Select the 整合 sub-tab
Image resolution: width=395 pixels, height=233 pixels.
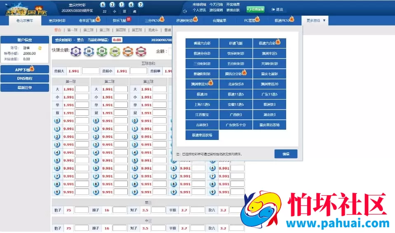58,30
